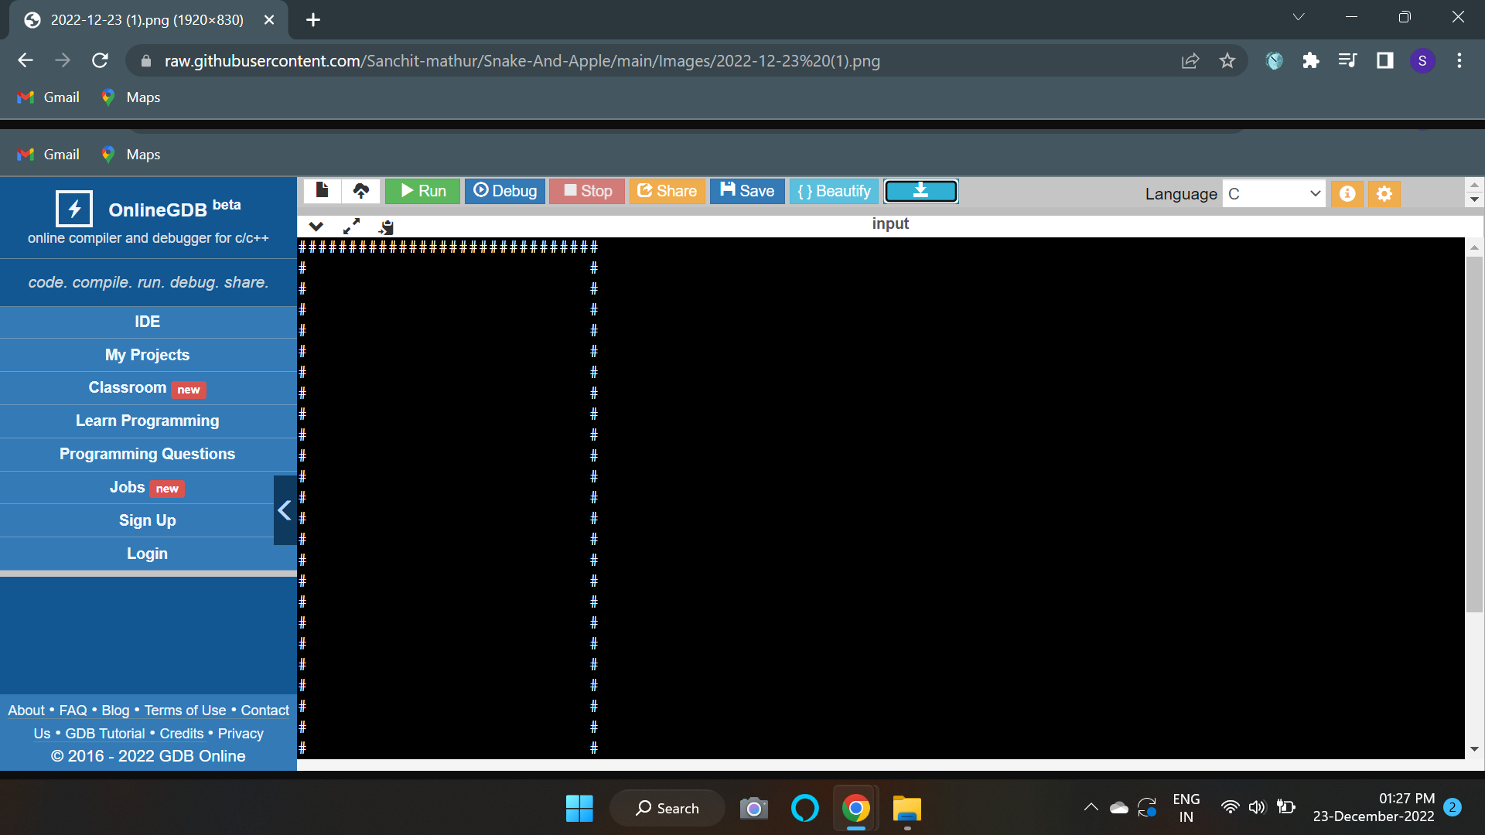Open the Programming Questions menu item
This screenshot has height=835, width=1485.
click(x=147, y=454)
